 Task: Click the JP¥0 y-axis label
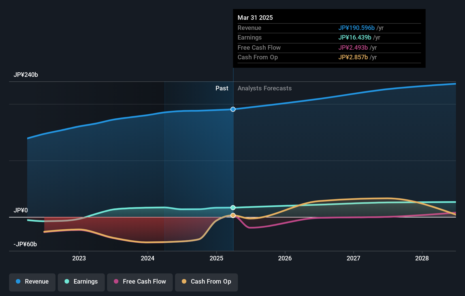click(x=21, y=210)
